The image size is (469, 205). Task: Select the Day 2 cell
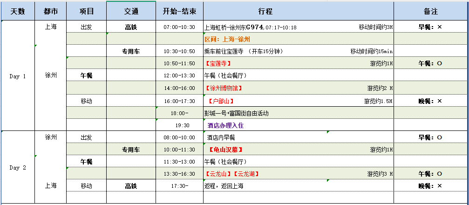[18, 167]
